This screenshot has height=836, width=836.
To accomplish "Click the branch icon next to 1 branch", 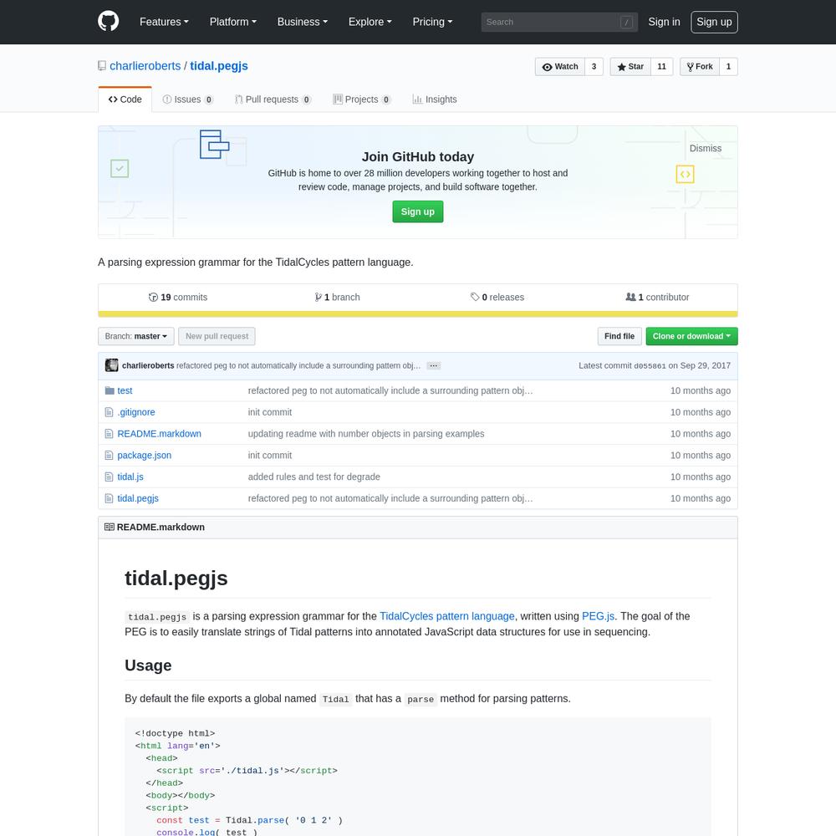I will pos(318,298).
